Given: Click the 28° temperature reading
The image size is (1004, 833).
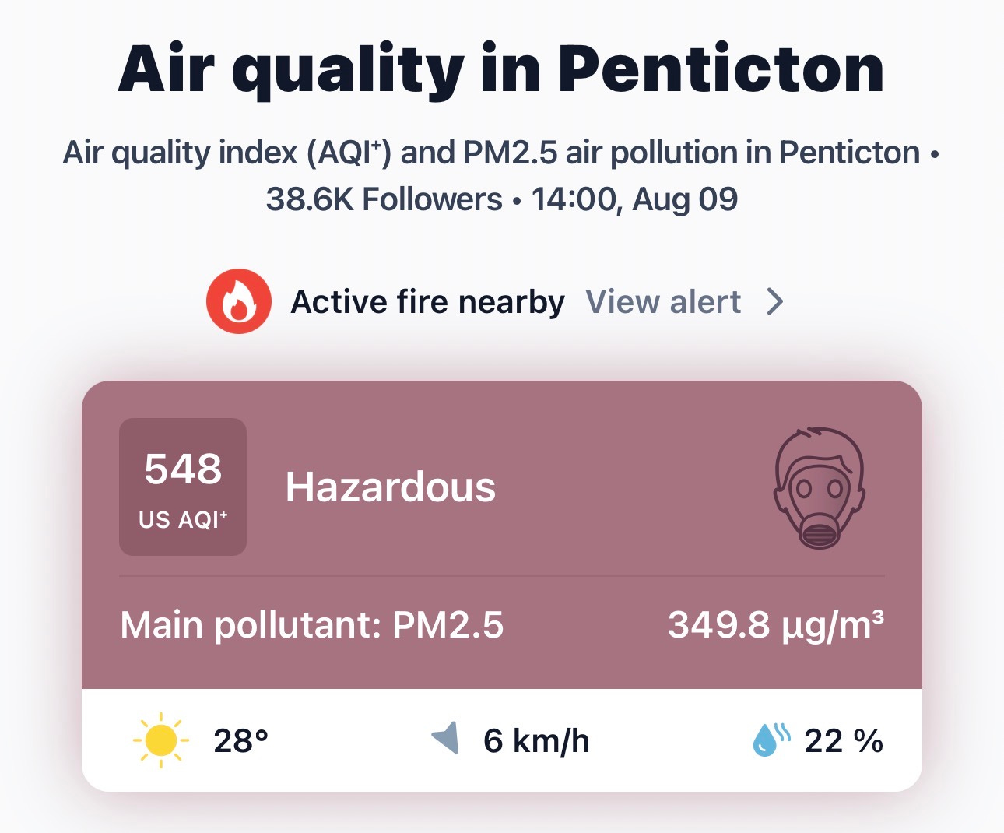Looking at the screenshot, I should click(x=241, y=740).
